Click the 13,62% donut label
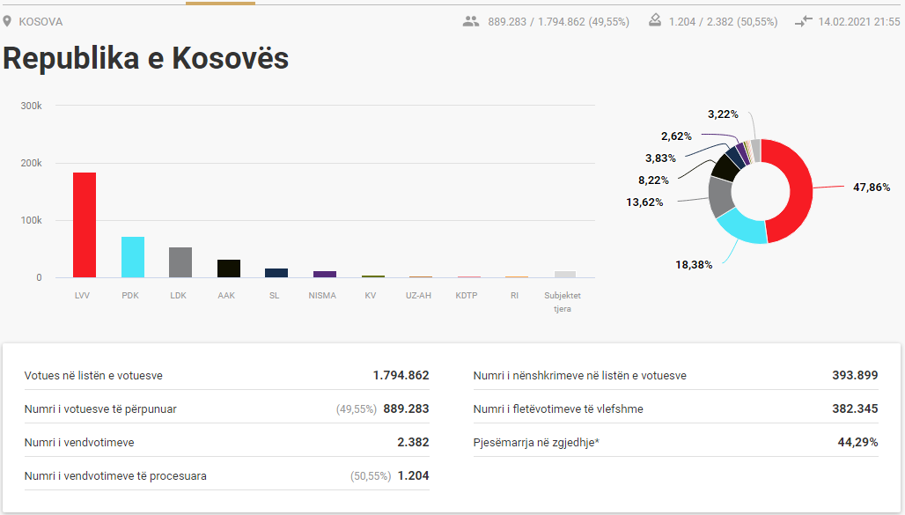Screen dimensions: 905x515 click(x=644, y=202)
